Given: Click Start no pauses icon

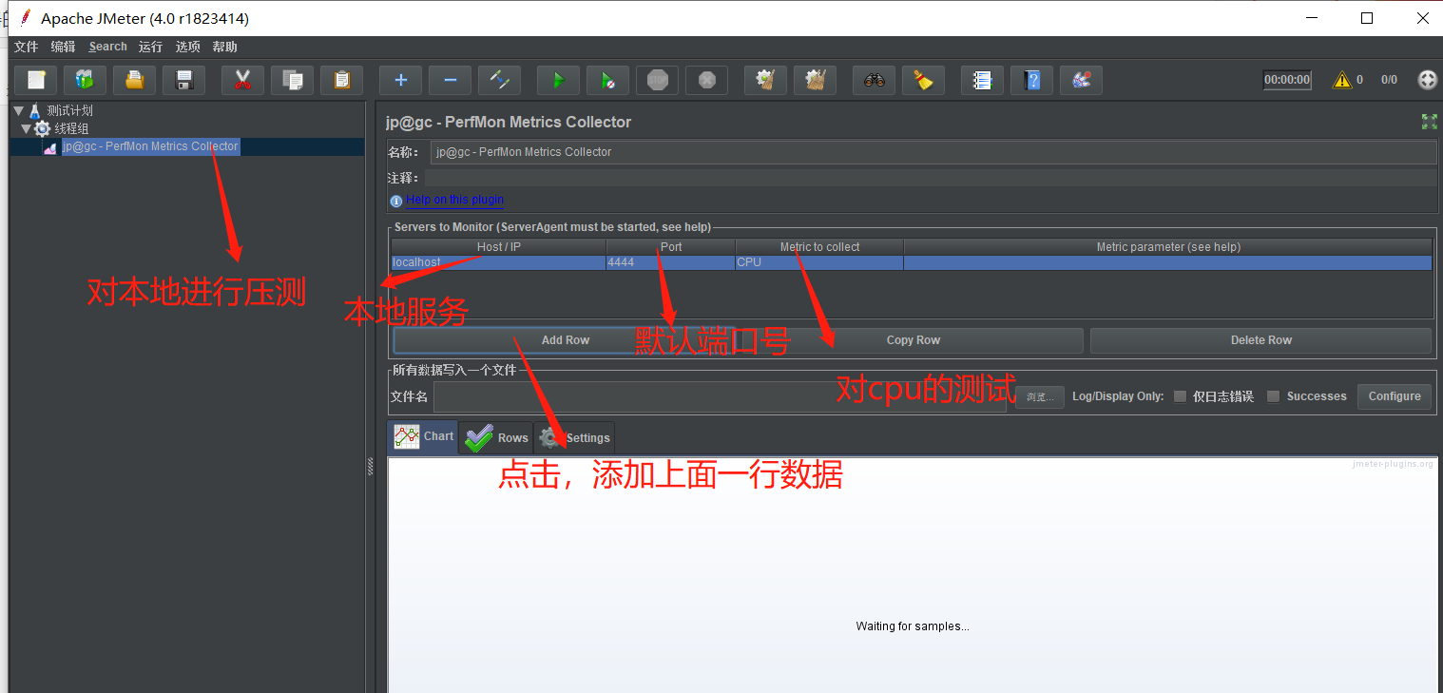Looking at the screenshot, I should click(x=607, y=81).
